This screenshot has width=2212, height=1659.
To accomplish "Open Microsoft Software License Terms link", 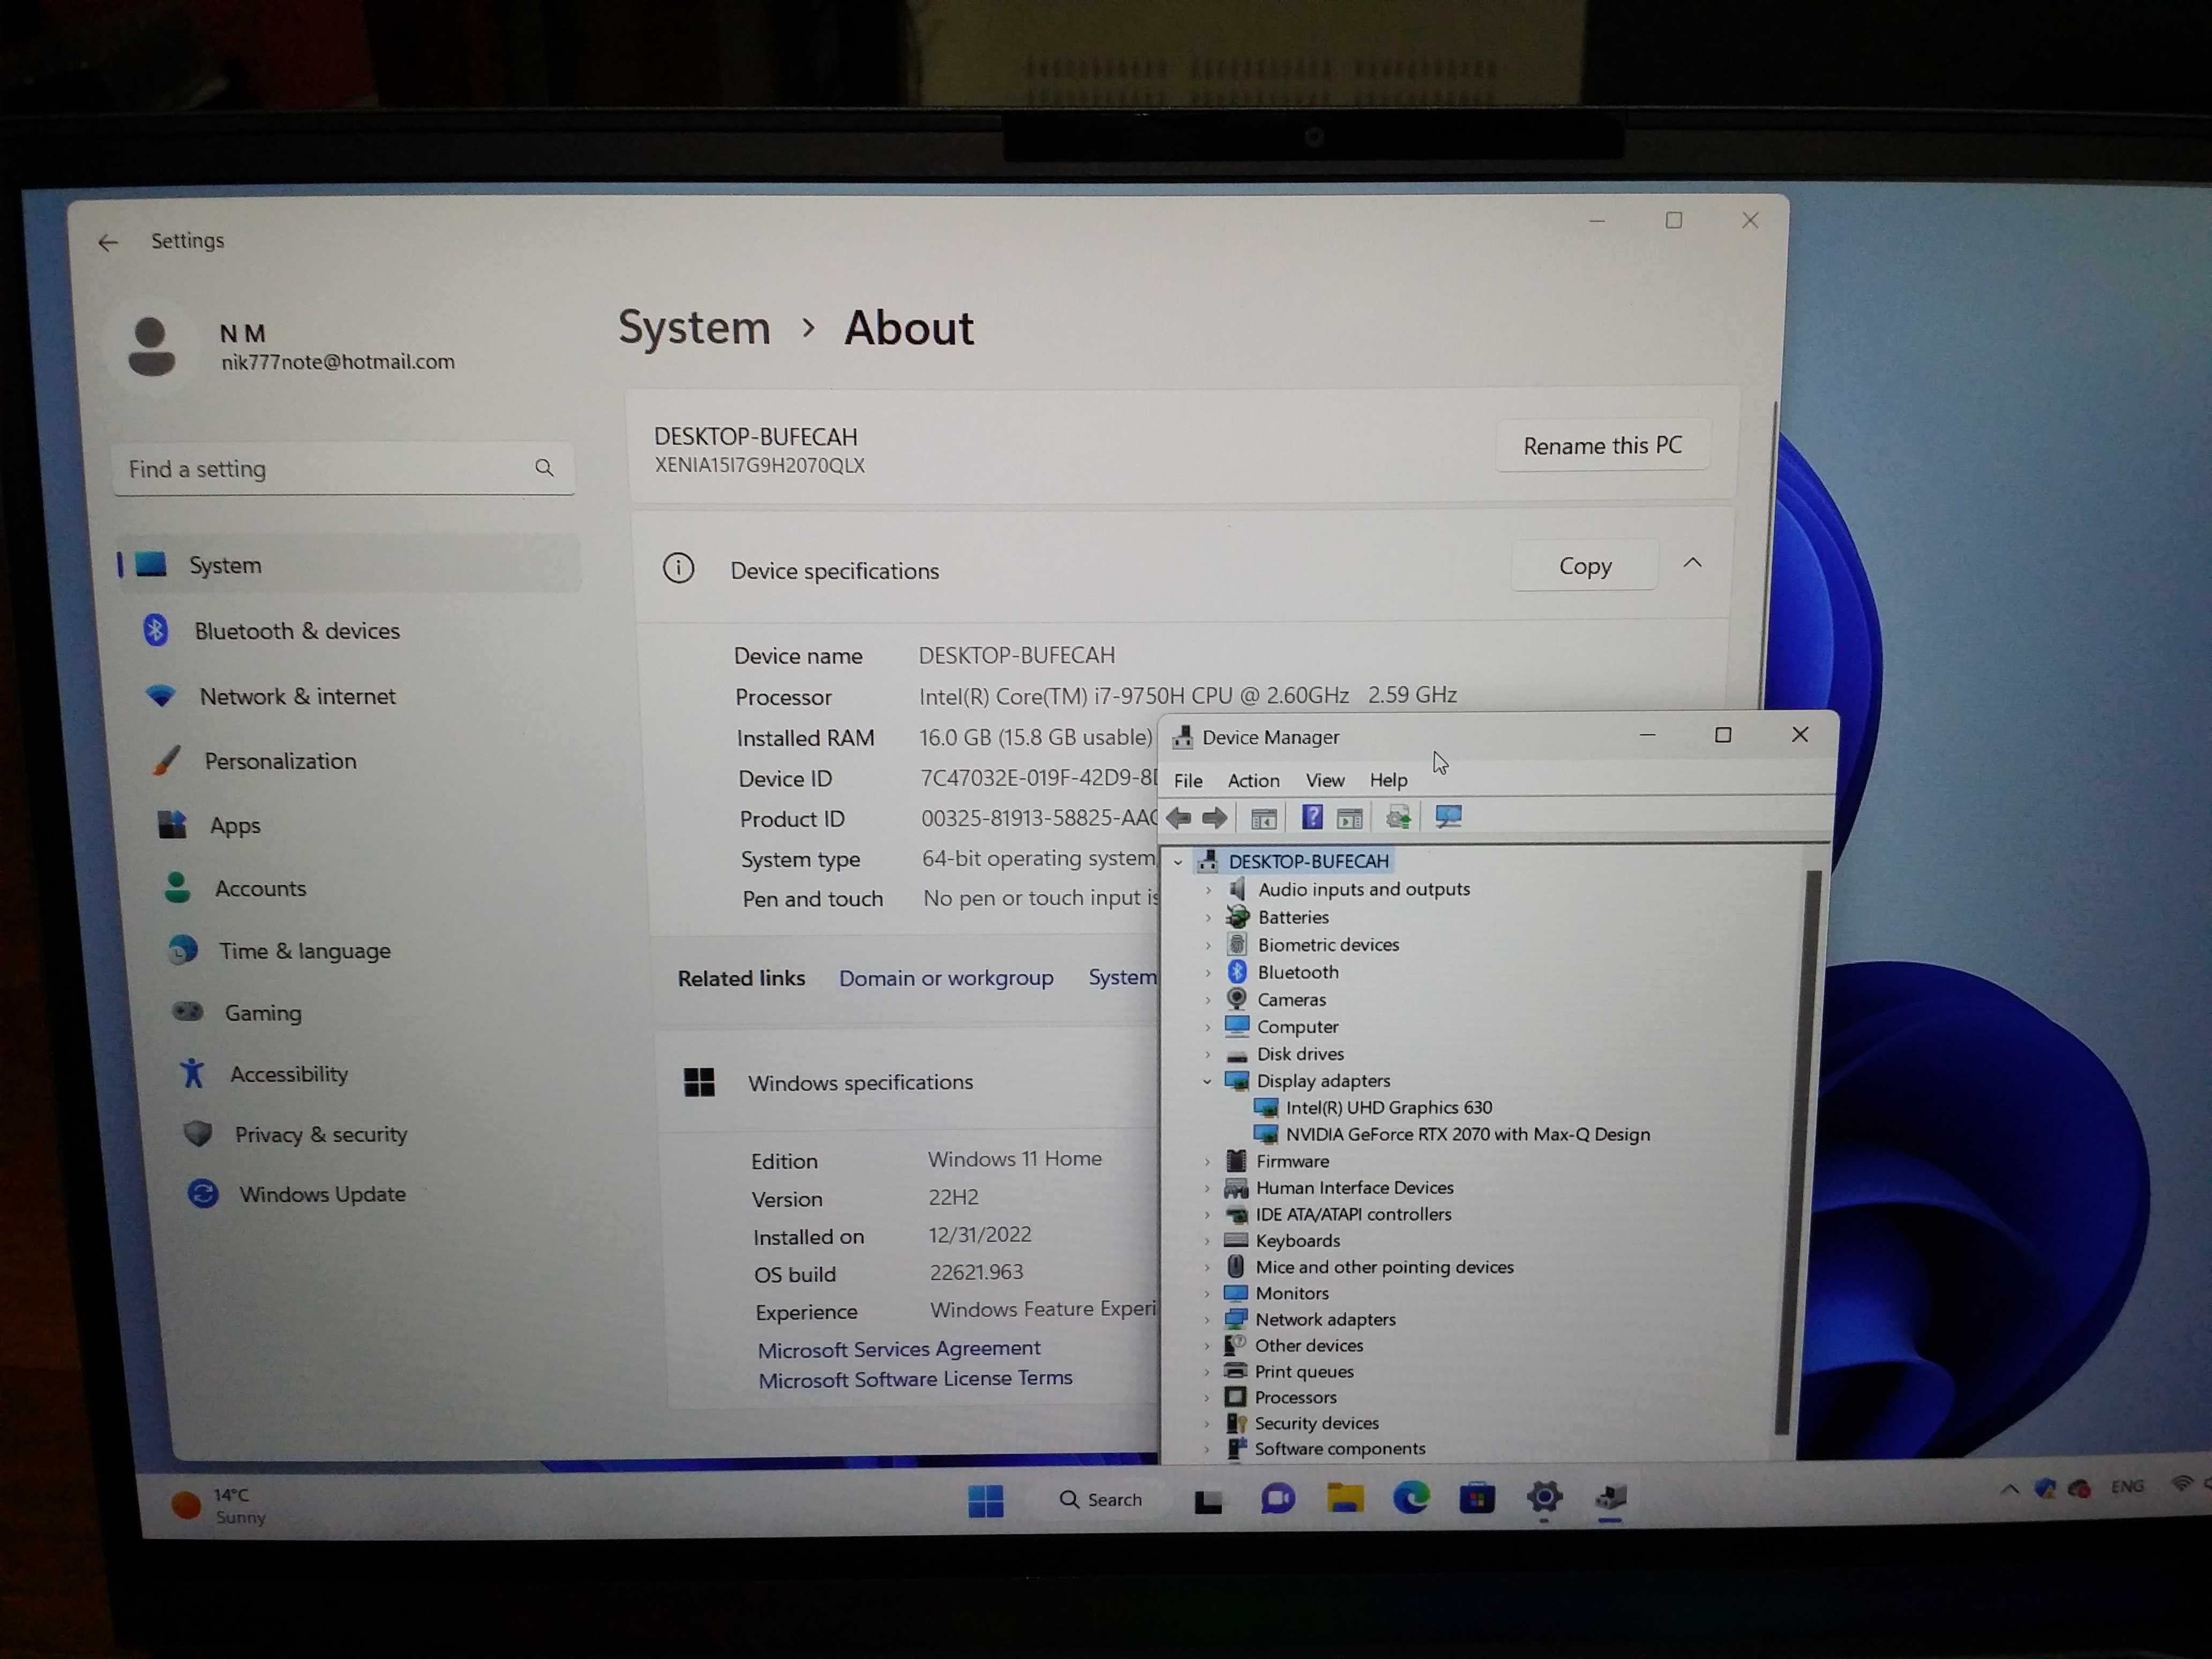I will click(914, 1379).
